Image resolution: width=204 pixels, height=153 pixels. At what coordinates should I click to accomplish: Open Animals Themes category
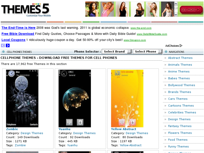click(180, 65)
